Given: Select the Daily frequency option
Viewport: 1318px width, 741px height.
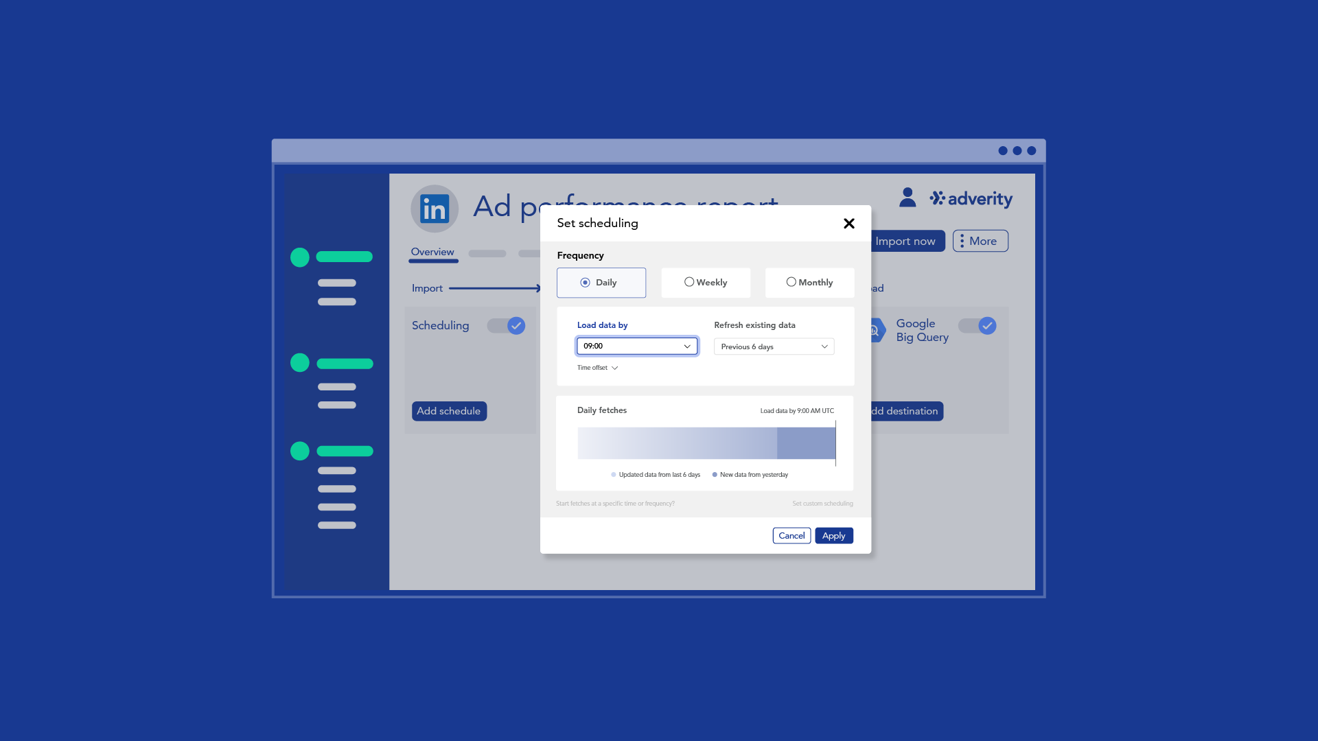Looking at the screenshot, I should click(601, 283).
